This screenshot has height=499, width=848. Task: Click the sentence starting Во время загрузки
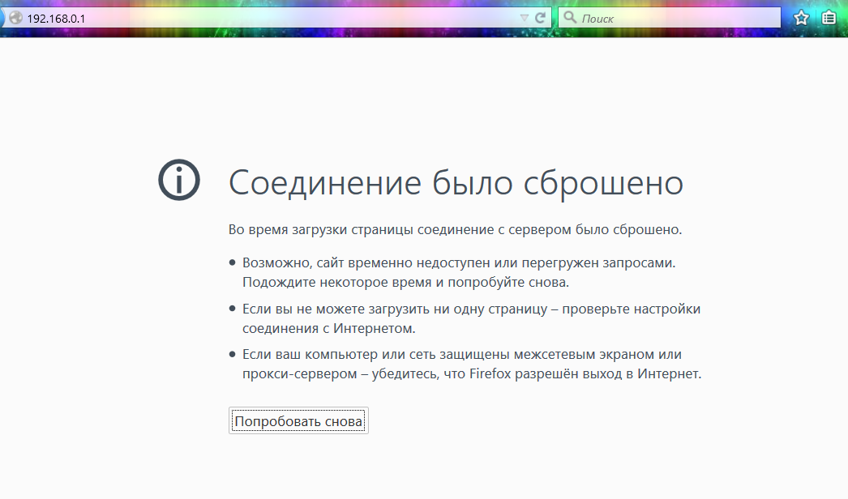(455, 229)
